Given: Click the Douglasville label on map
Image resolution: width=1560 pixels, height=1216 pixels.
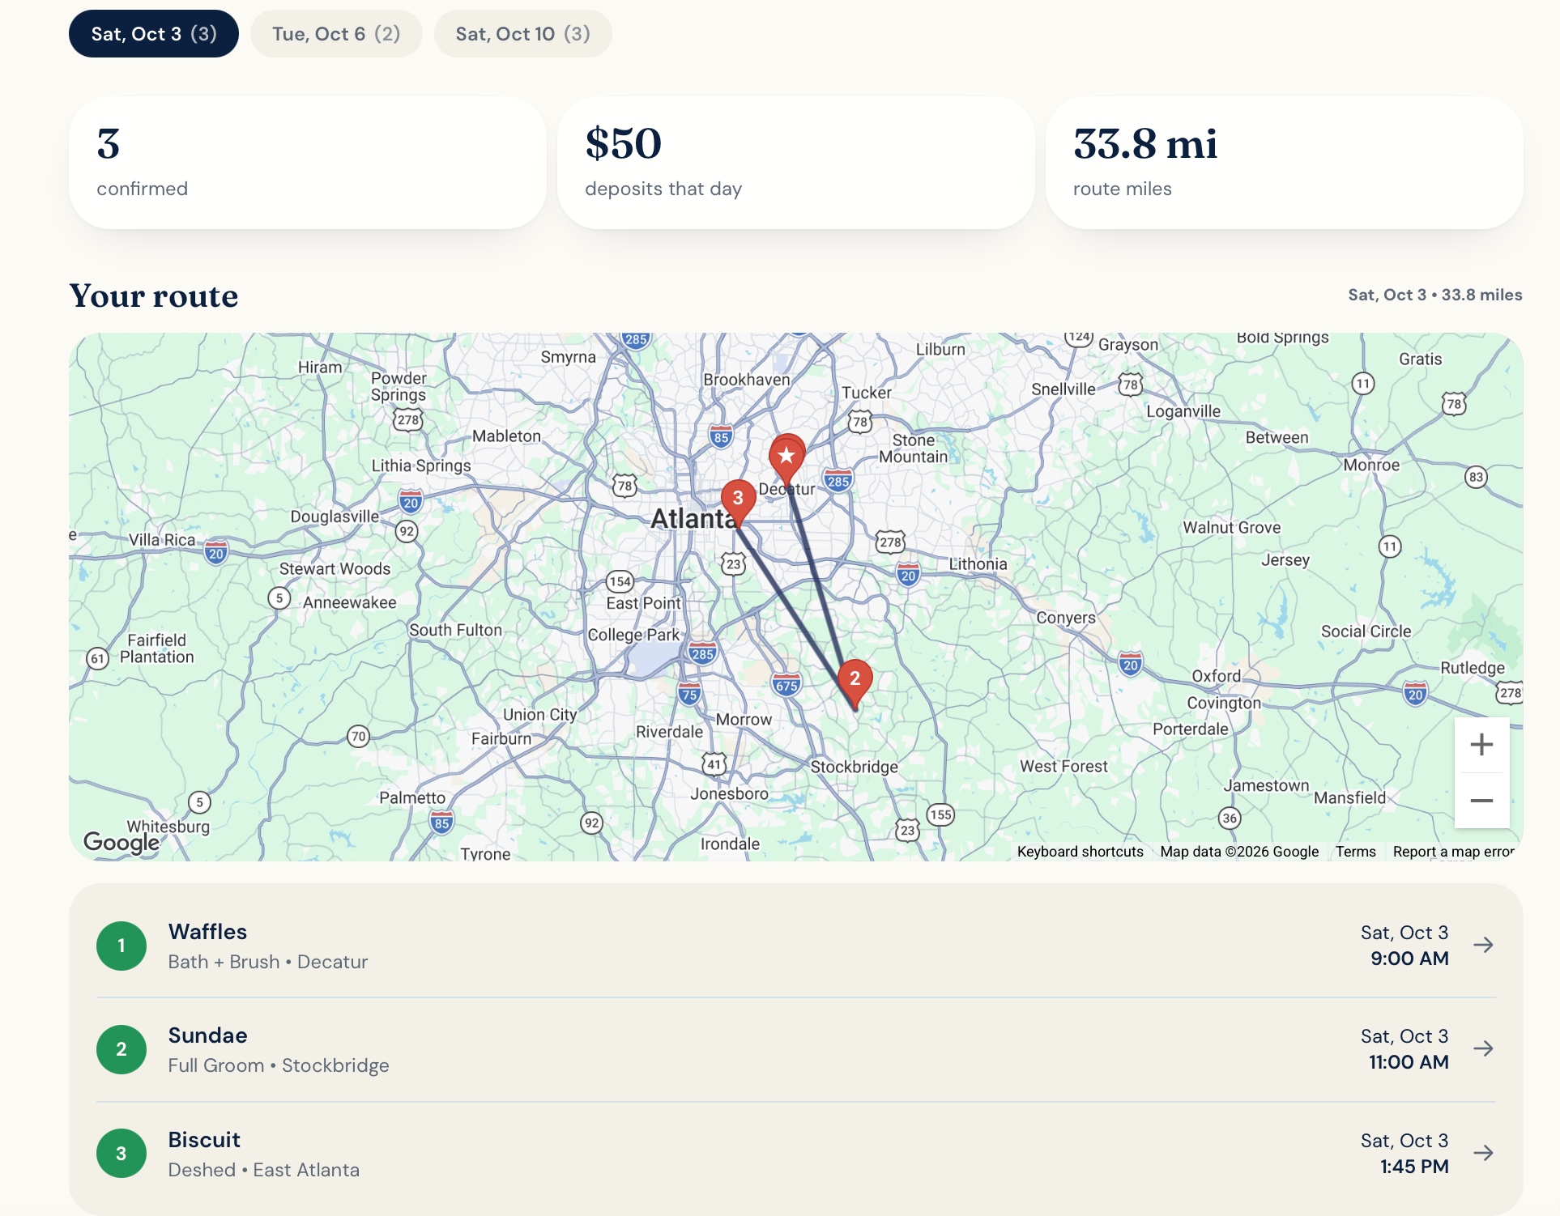Looking at the screenshot, I should coord(335,517).
